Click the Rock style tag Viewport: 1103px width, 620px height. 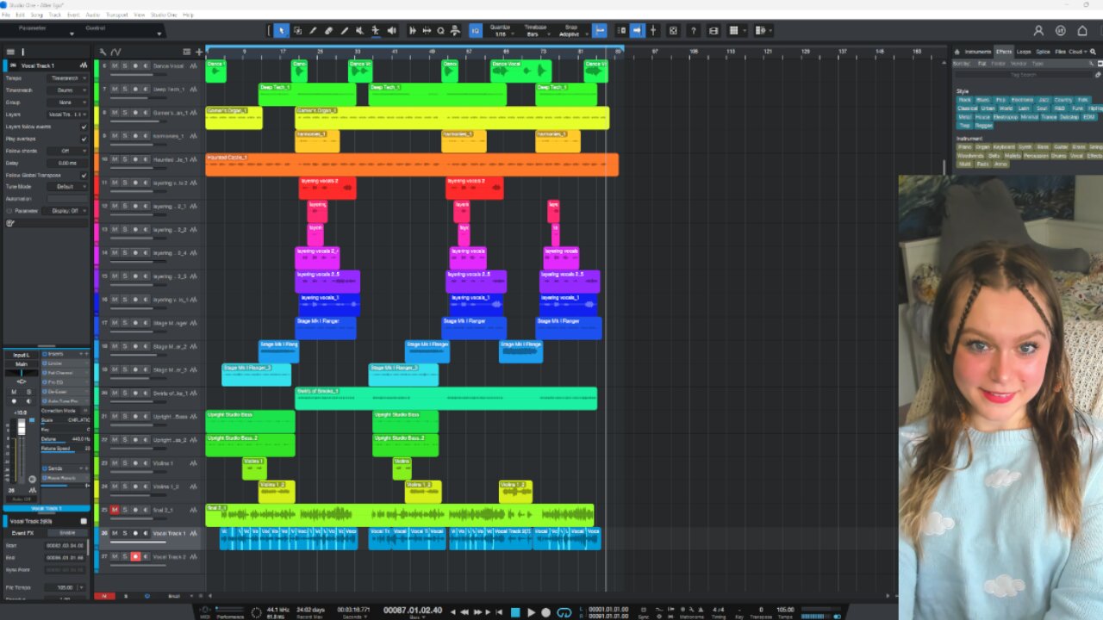964,100
